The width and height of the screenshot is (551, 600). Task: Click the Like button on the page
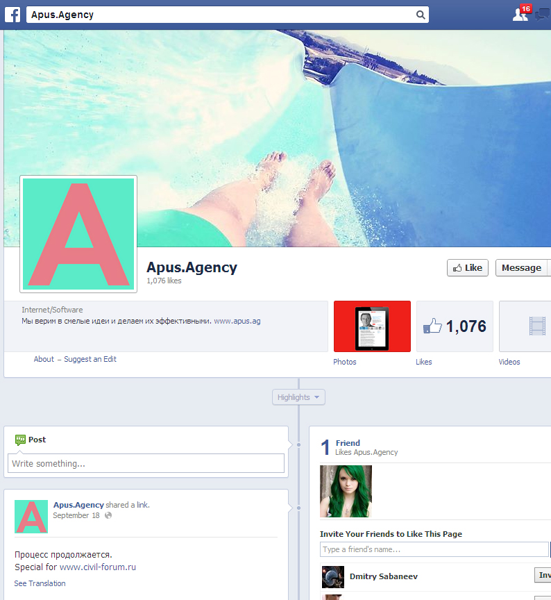[x=468, y=268]
